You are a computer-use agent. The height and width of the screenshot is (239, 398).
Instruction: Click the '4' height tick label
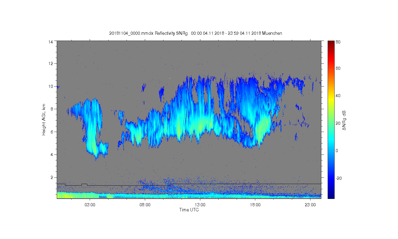click(x=52, y=155)
